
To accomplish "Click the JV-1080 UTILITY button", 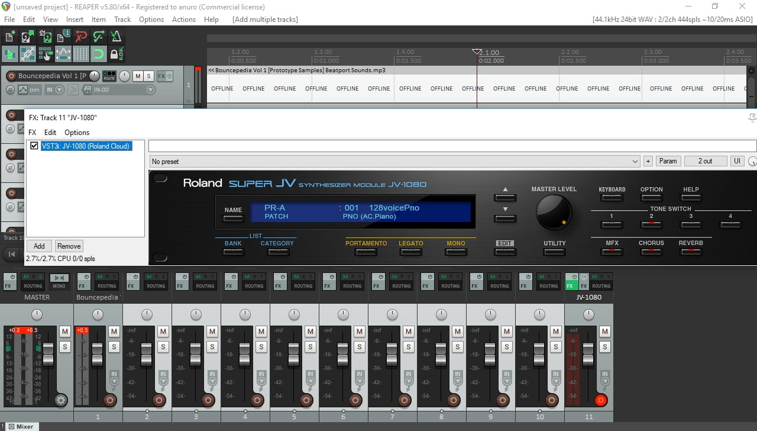I will 554,251.
